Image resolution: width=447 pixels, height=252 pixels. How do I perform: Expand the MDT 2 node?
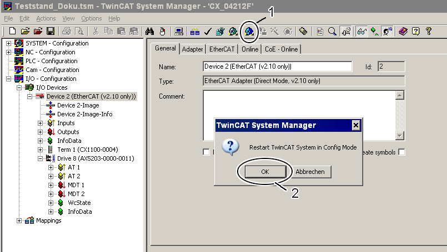coord(51,194)
